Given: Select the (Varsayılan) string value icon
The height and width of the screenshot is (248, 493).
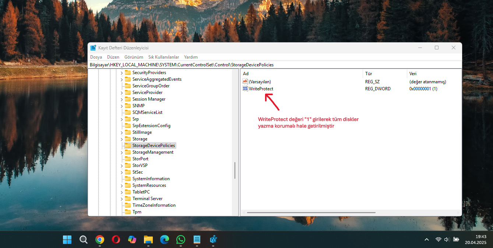Looking at the screenshot, I should pos(245,82).
